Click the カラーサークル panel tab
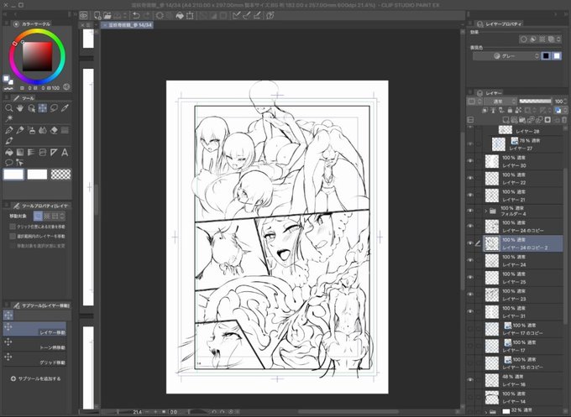The height and width of the screenshot is (417, 571). coord(33,24)
